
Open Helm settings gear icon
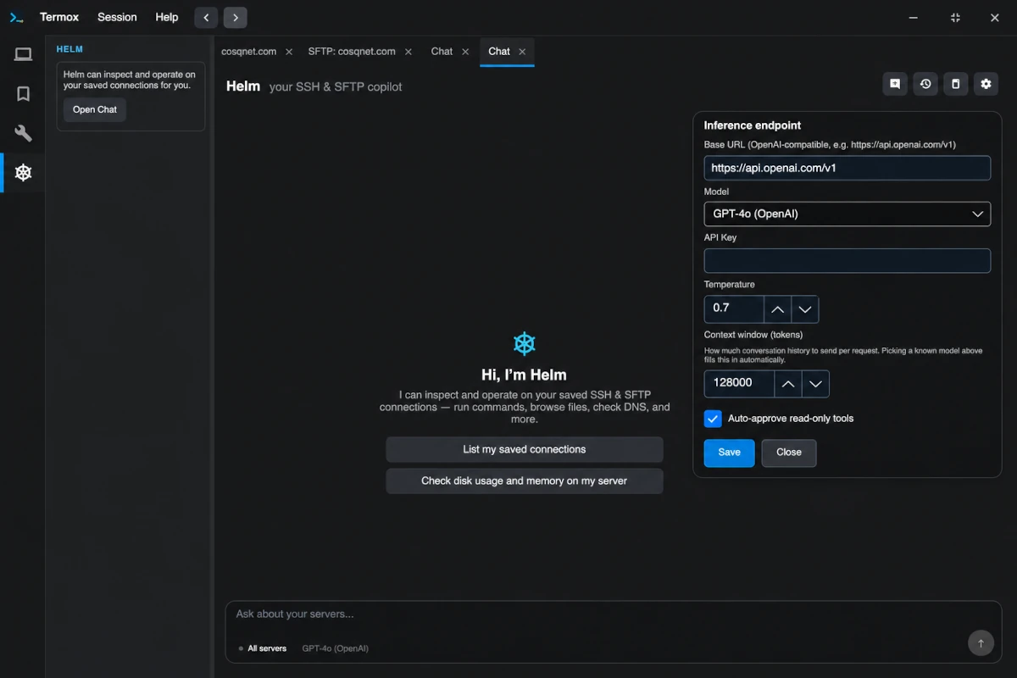pos(986,84)
